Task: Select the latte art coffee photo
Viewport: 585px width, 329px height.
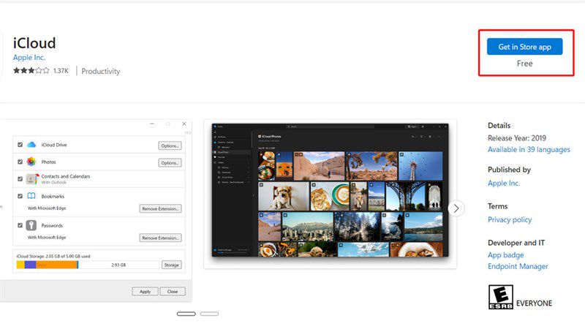Action: click(x=330, y=196)
